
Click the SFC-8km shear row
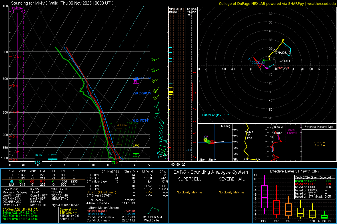click(127, 189)
